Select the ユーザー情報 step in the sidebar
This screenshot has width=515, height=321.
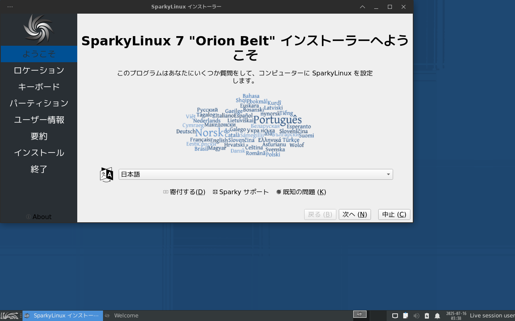click(x=39, y=120)
